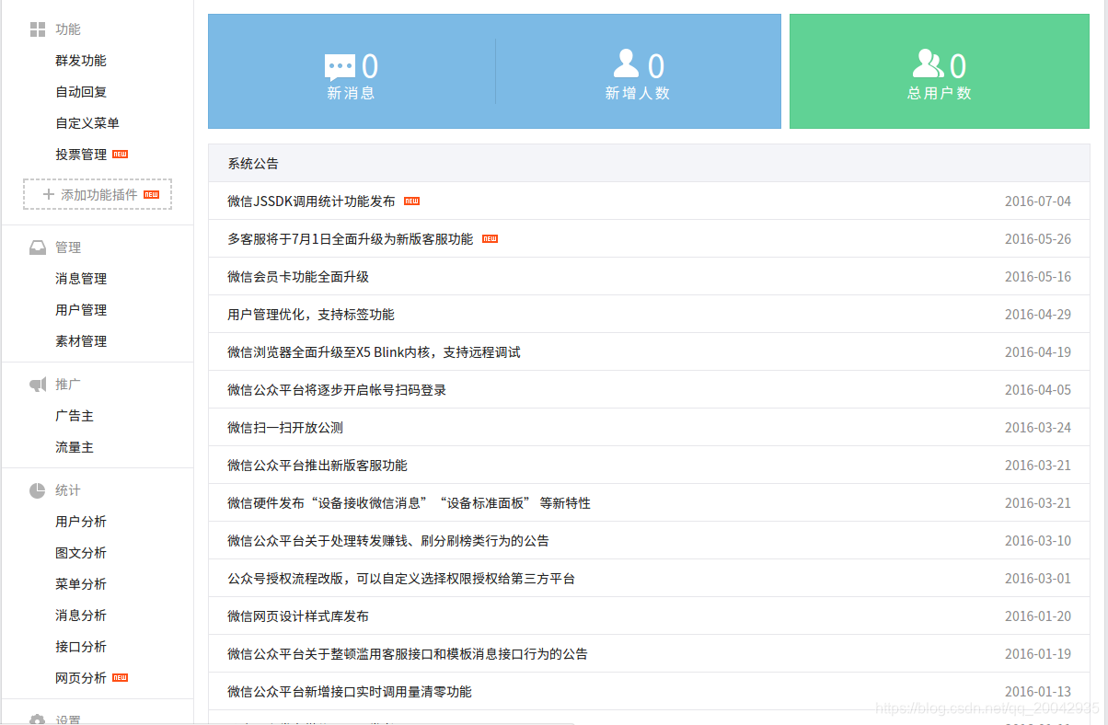The image size is (1108, 725).
Task: Open 整顿滥用客服接口 announcement
Action: tap(408, 654)
